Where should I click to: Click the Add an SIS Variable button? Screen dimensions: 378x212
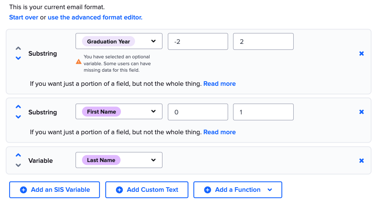pos(55,190)
